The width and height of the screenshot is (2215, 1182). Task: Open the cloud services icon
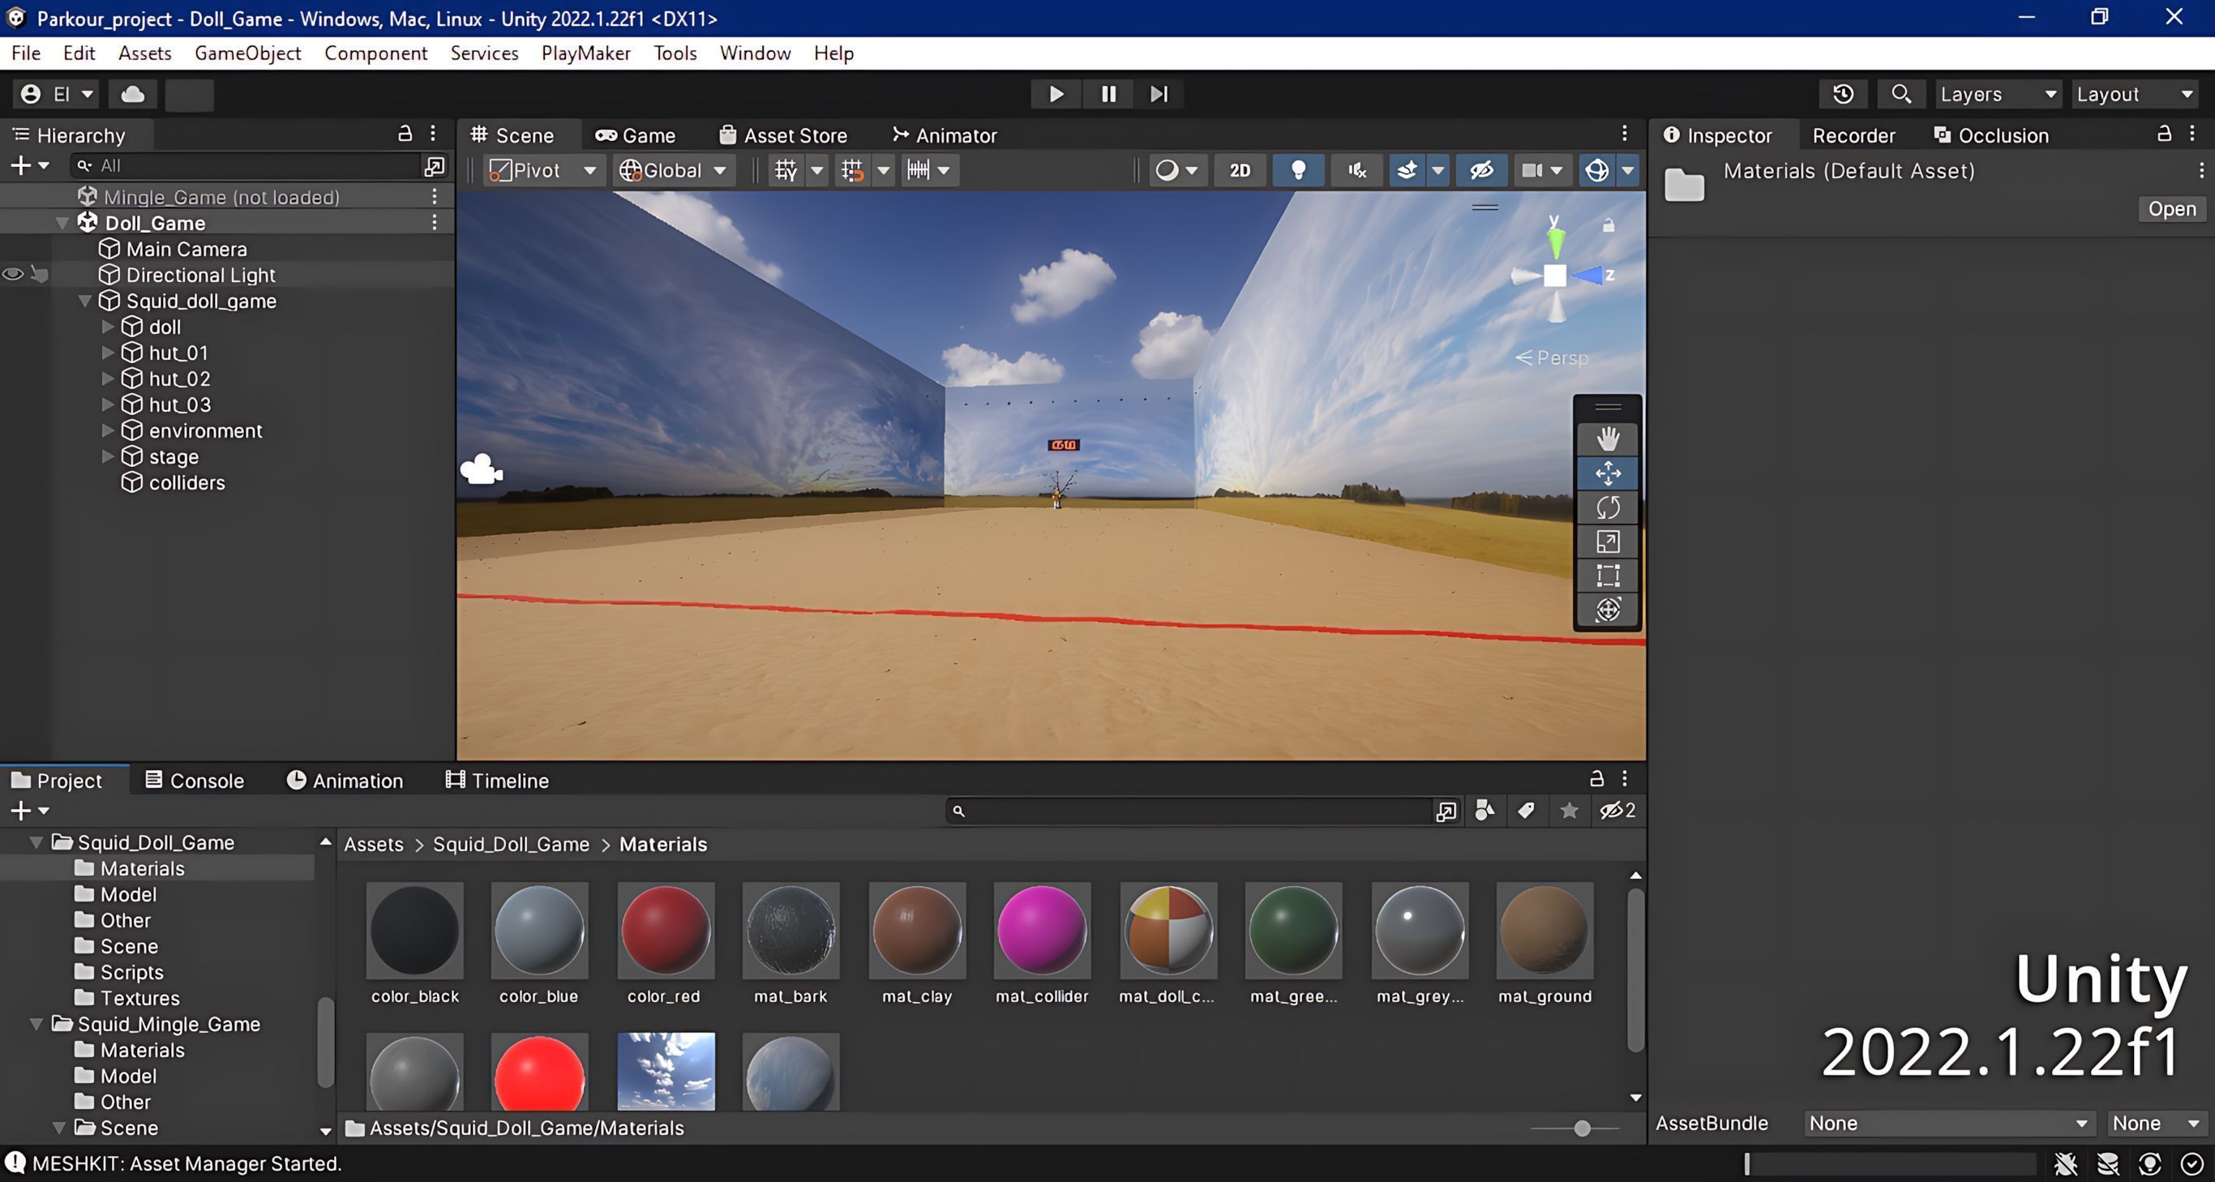pyautogui.click(x=132, y=94)
